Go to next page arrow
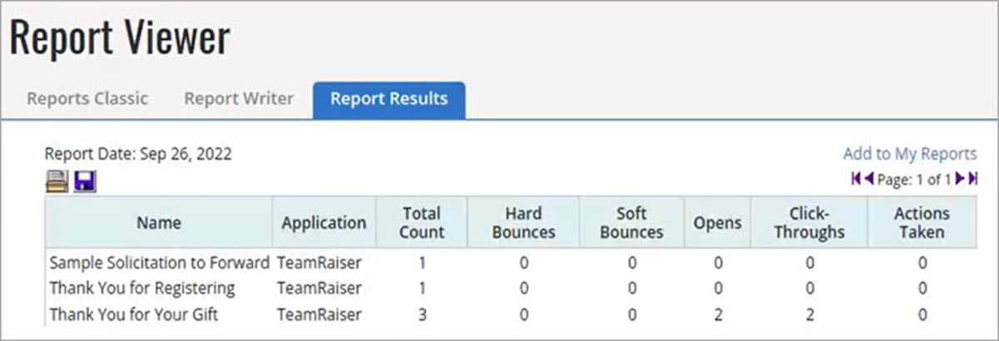 tap(960, 178)
